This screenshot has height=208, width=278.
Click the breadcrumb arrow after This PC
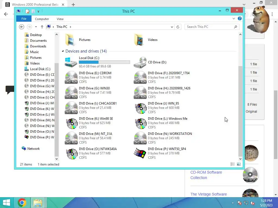71,27
